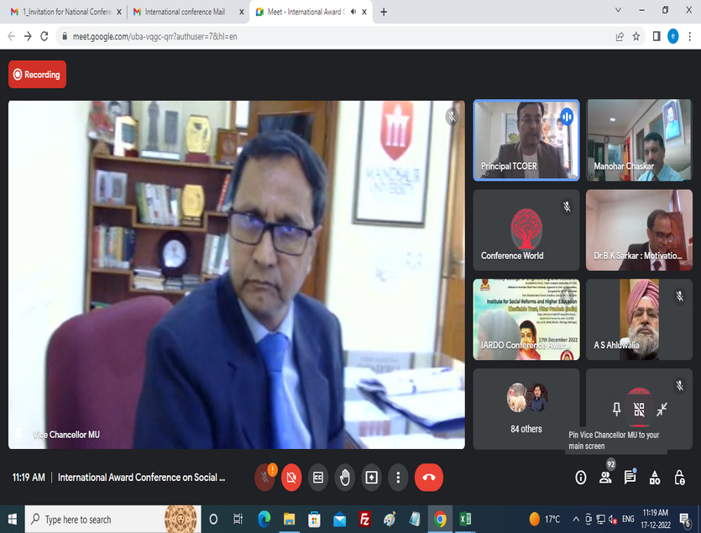Open Windows Start menu
This screenshot has height=533, width=701.
(12, 519)
